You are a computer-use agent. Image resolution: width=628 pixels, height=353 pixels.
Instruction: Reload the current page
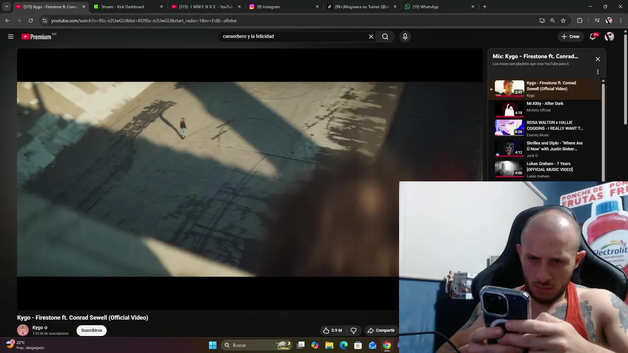pos(30,21)
